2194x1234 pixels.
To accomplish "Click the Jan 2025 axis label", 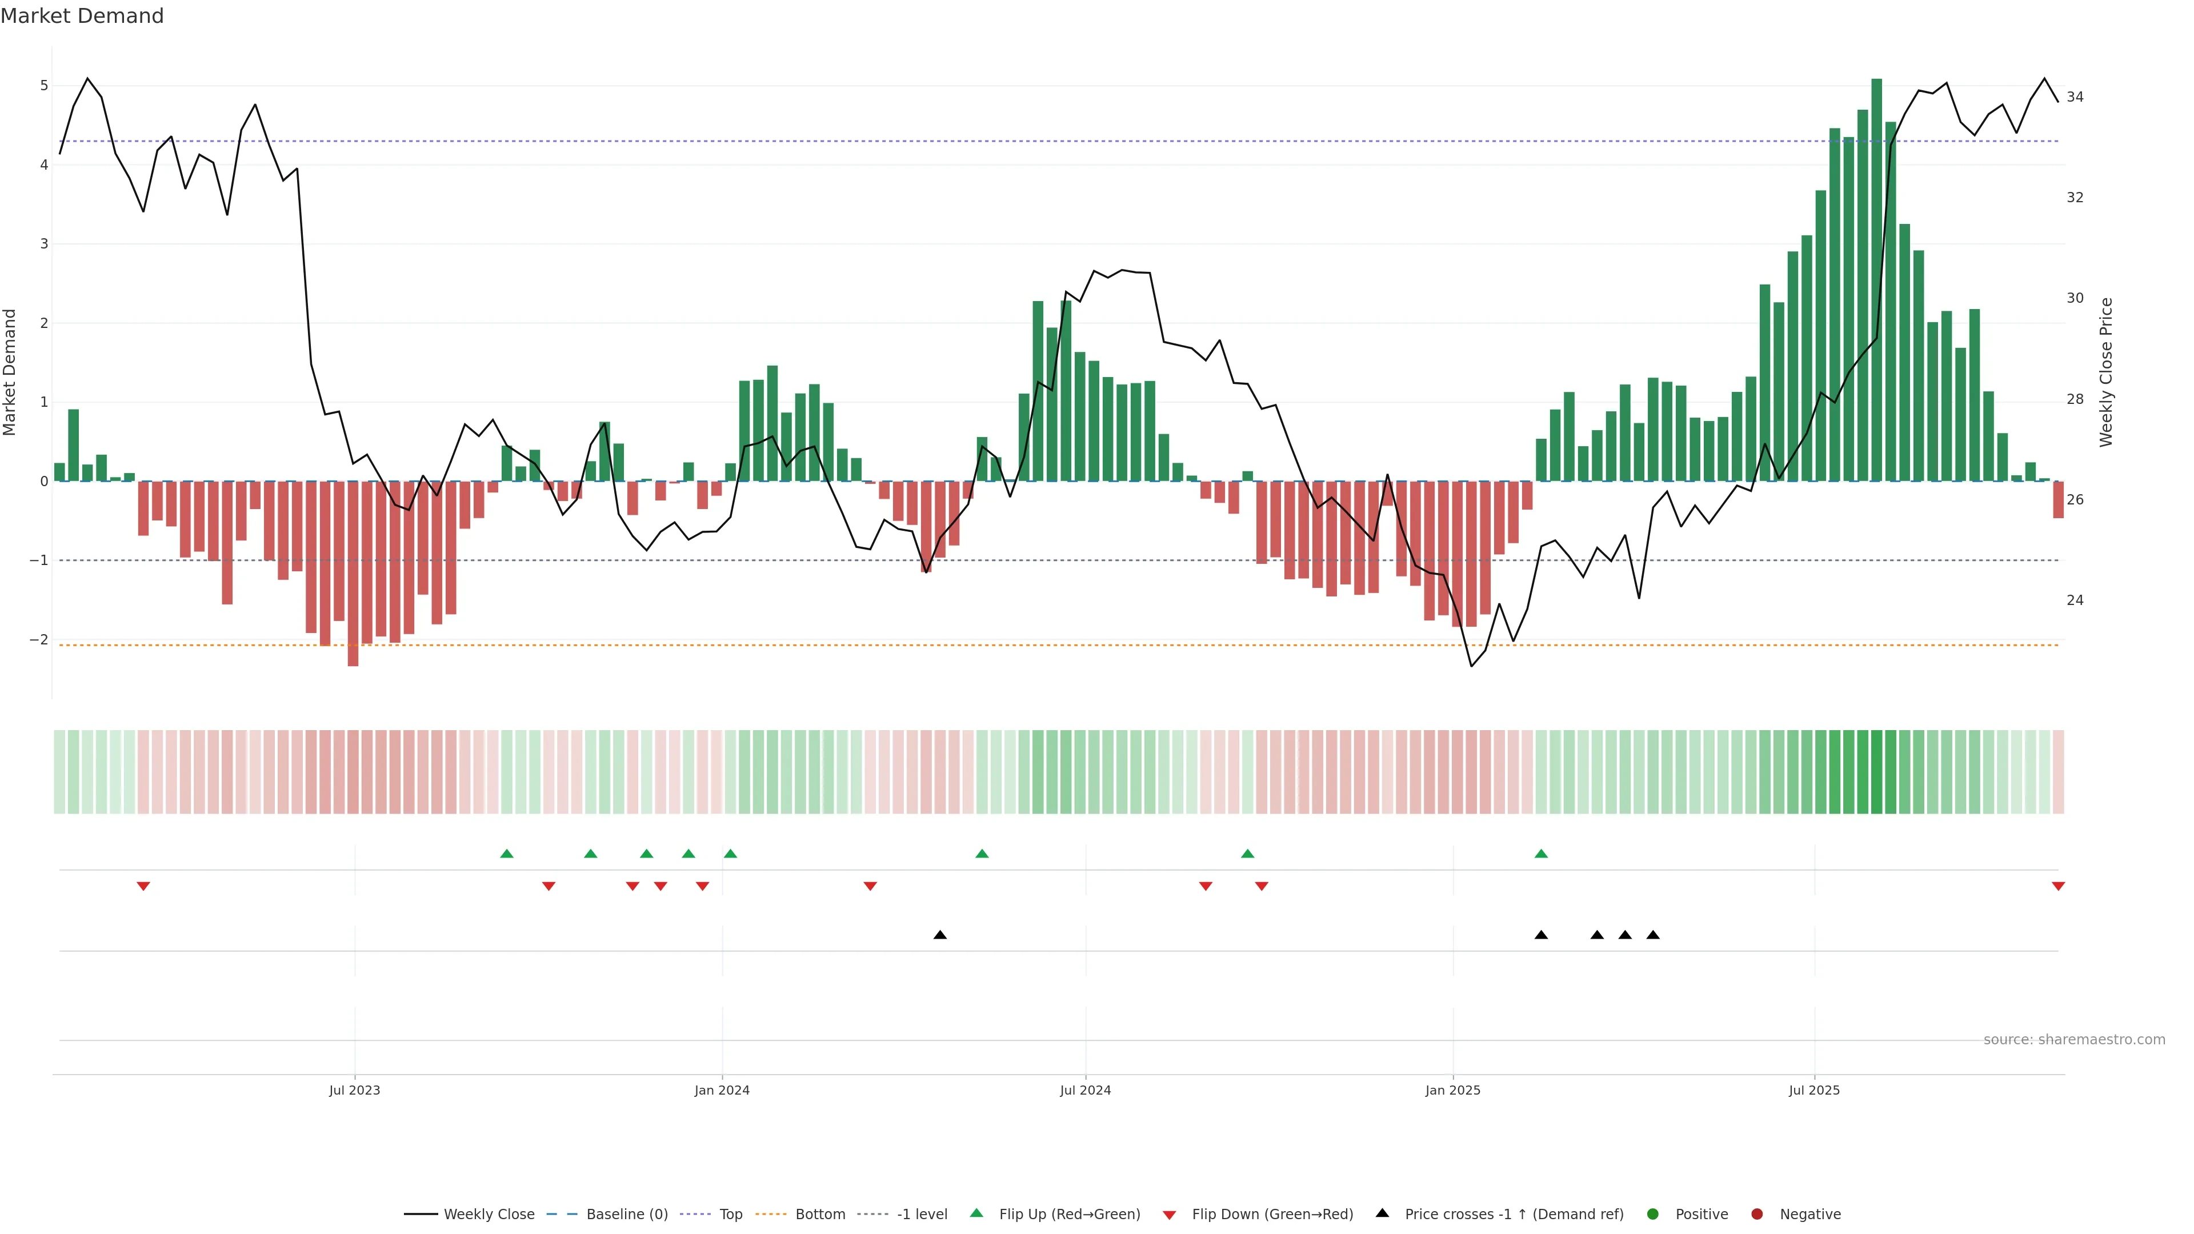I will pyautogui.click(x=1453, y=1090).
